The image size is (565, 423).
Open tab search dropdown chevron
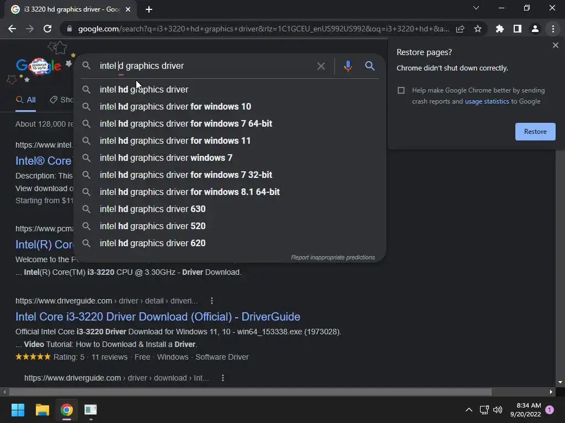coord(476,8)
